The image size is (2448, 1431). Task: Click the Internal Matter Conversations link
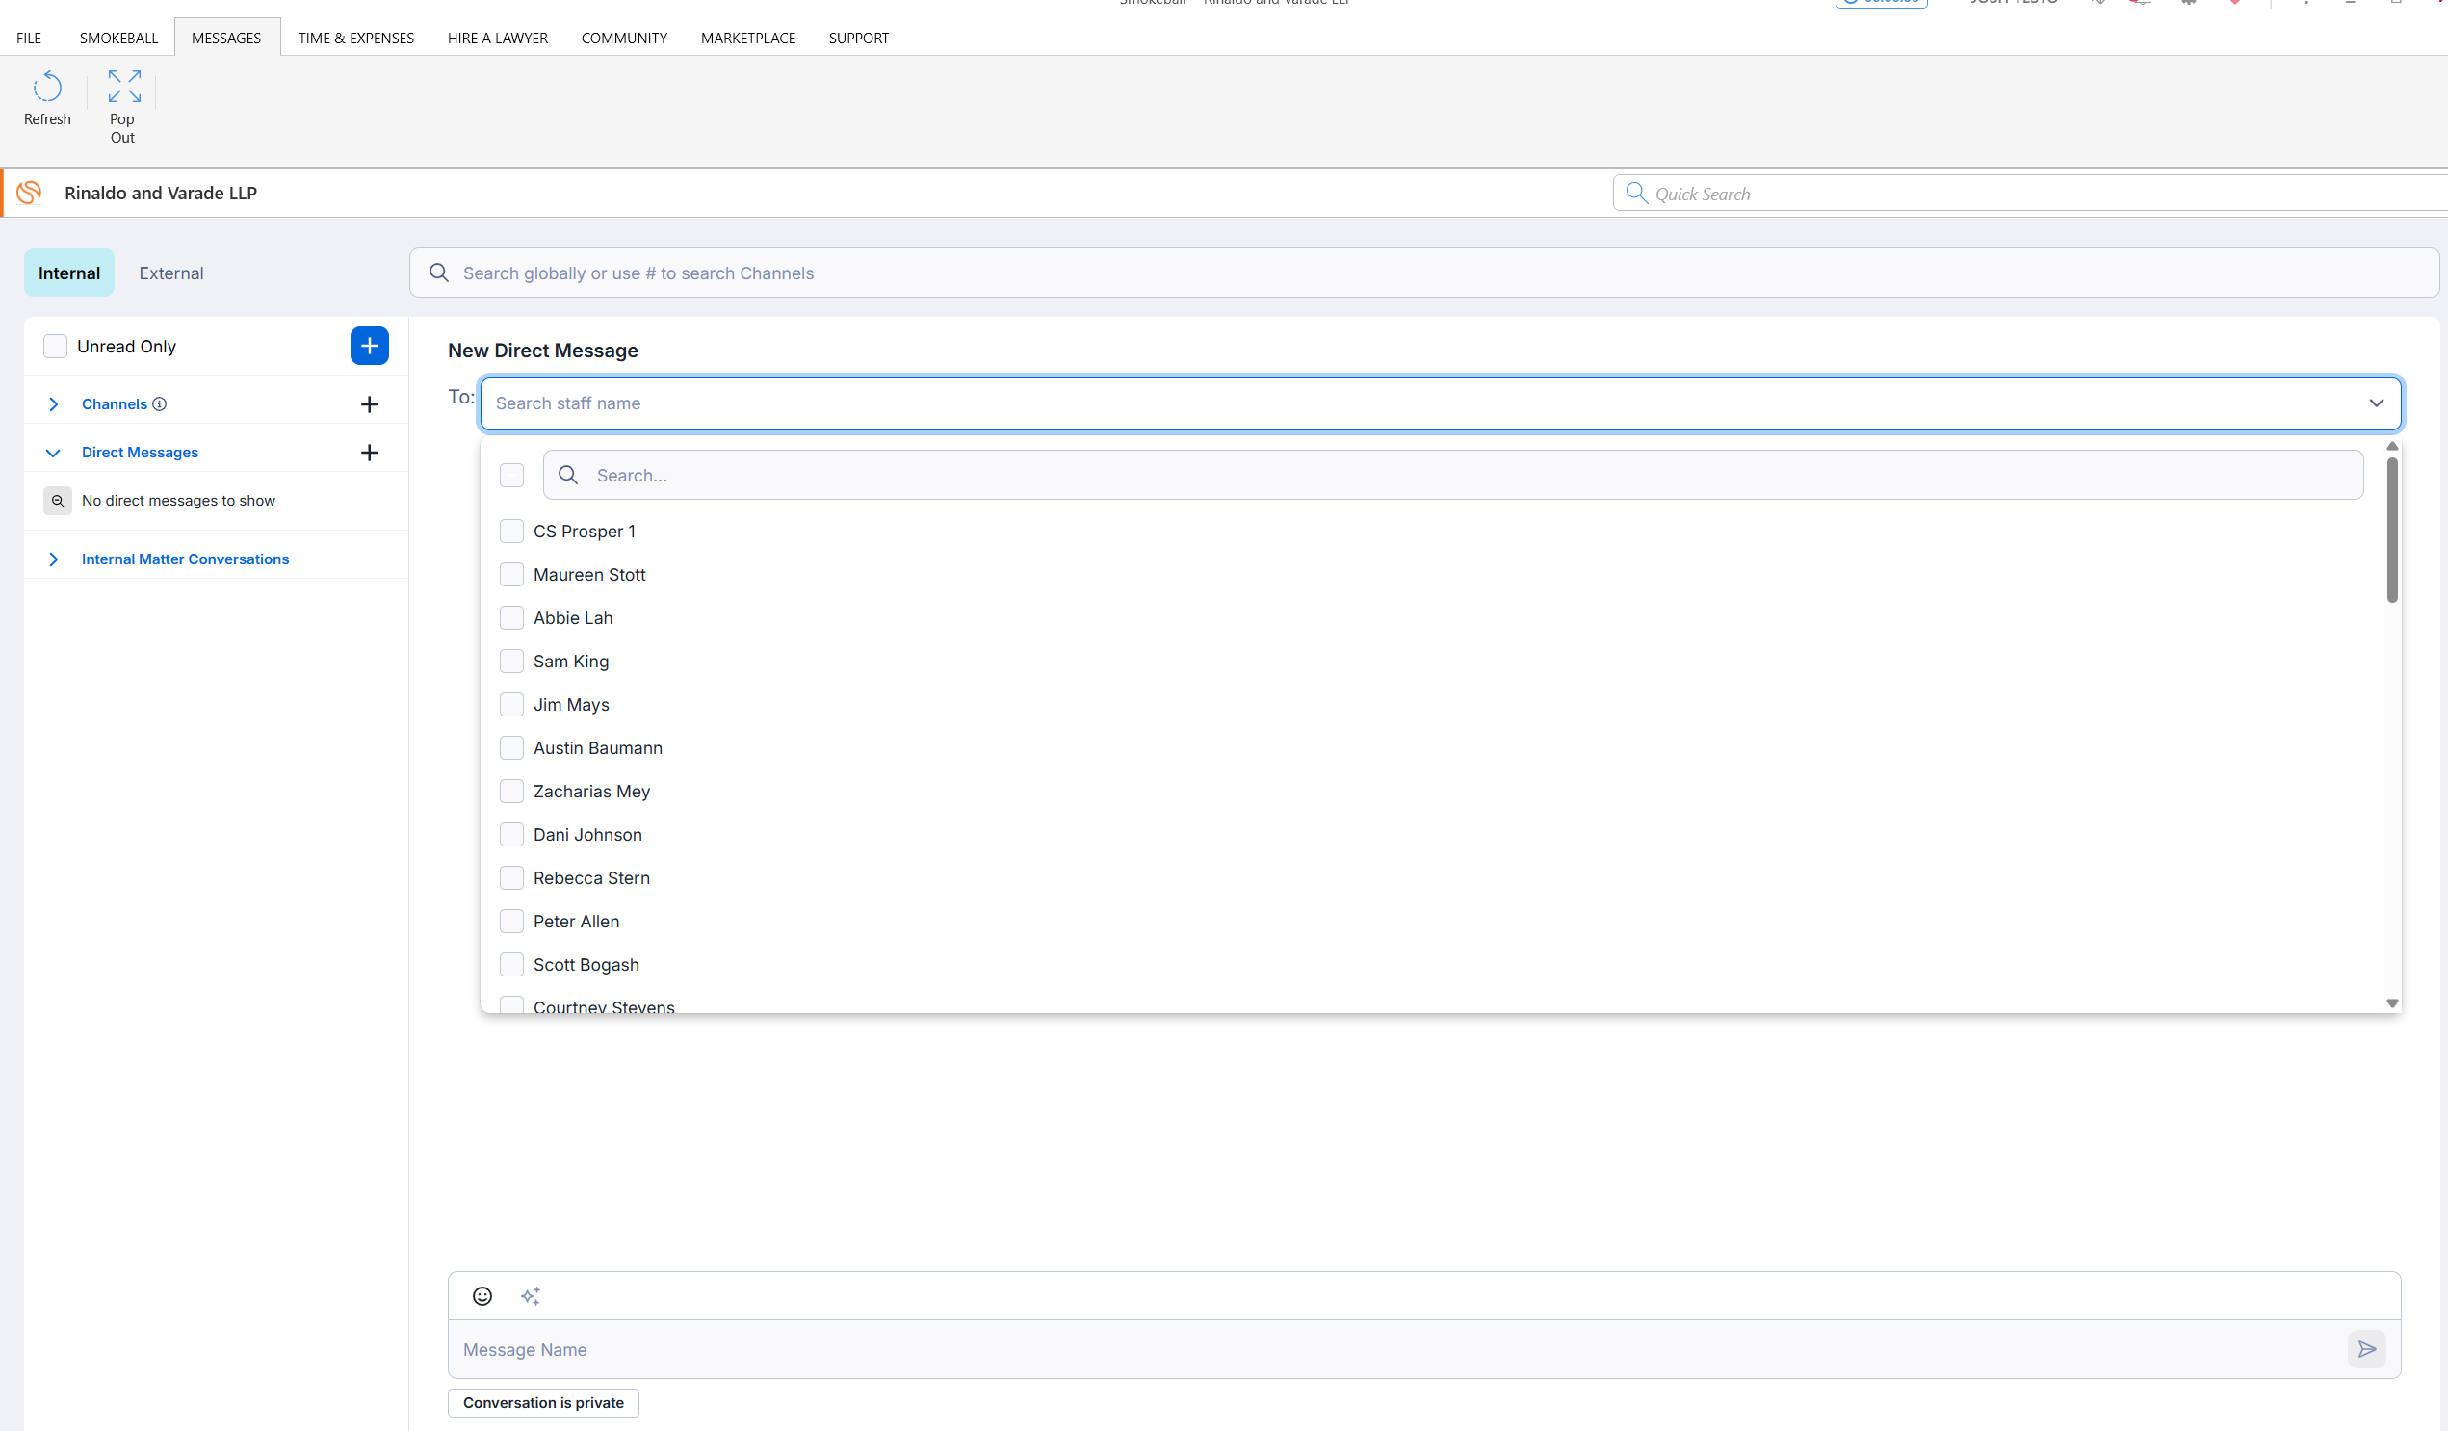click(186, 559)
